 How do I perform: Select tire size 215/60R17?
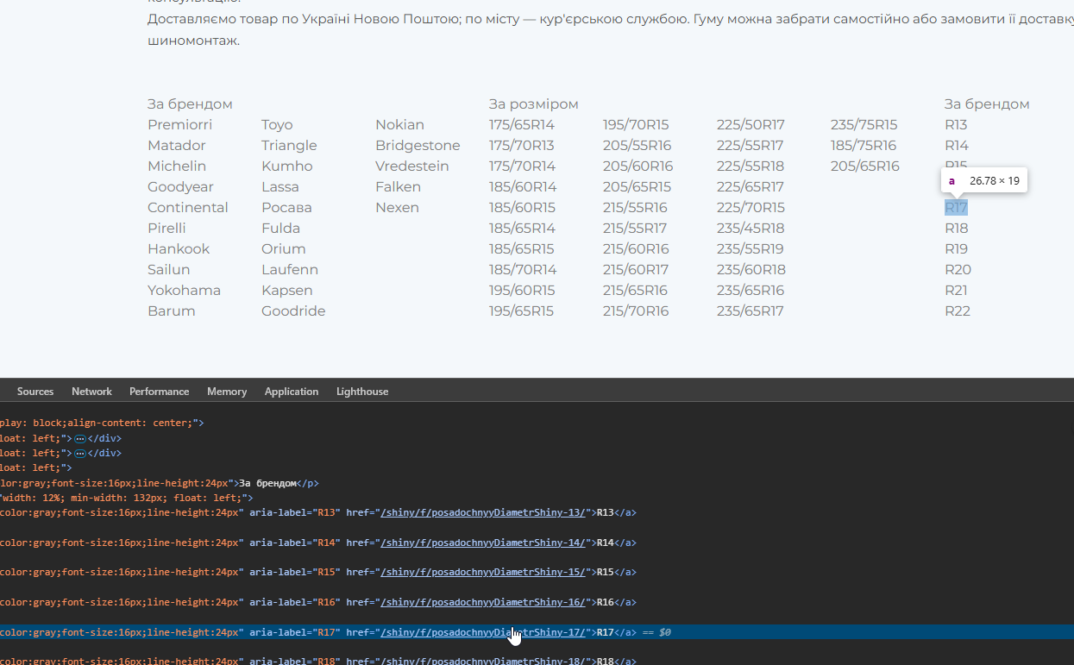coord(636,270)
